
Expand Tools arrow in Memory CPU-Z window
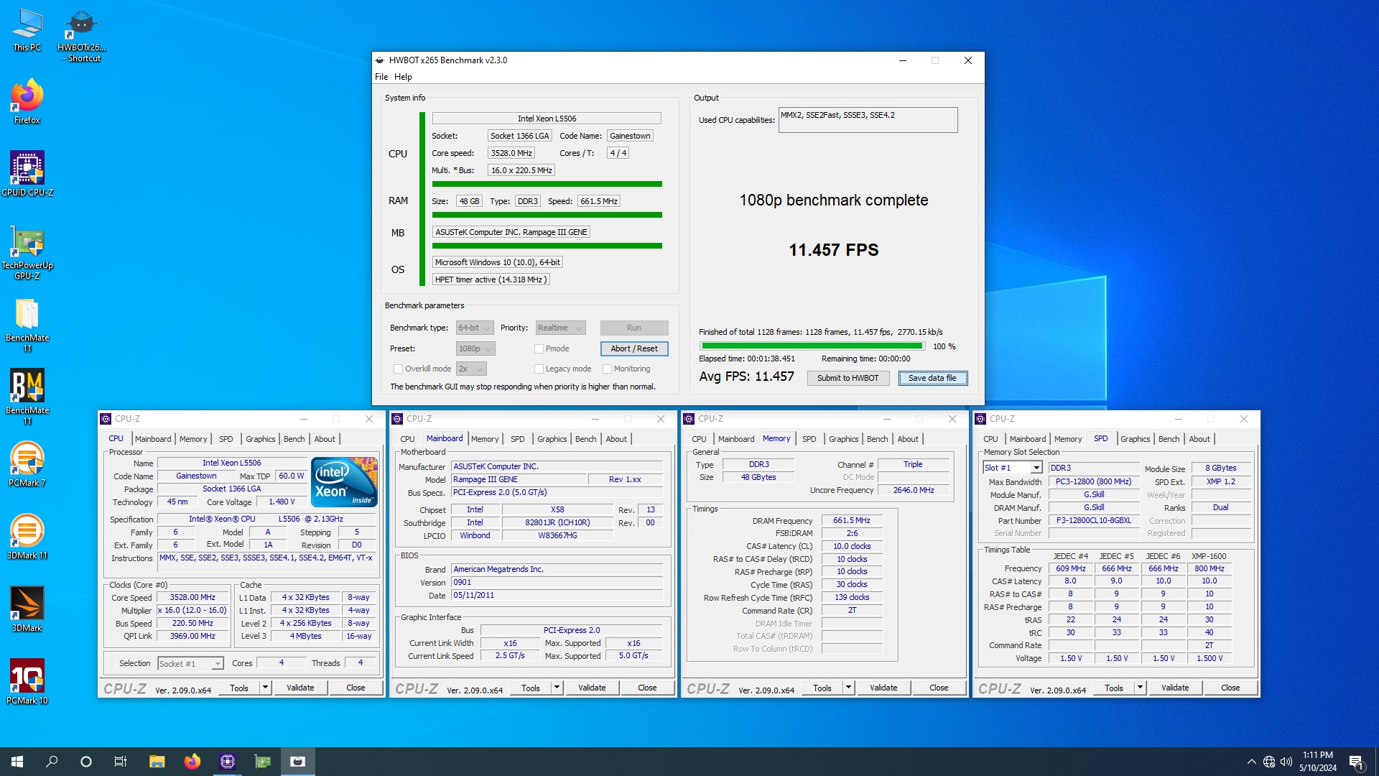point(848,688)
